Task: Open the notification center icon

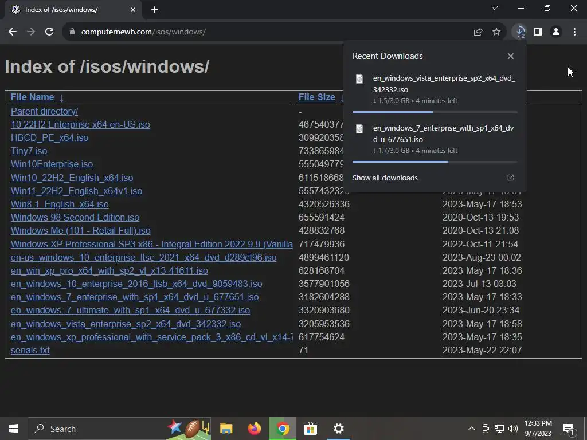Action: pyautogui.click(x=569, y=429)
